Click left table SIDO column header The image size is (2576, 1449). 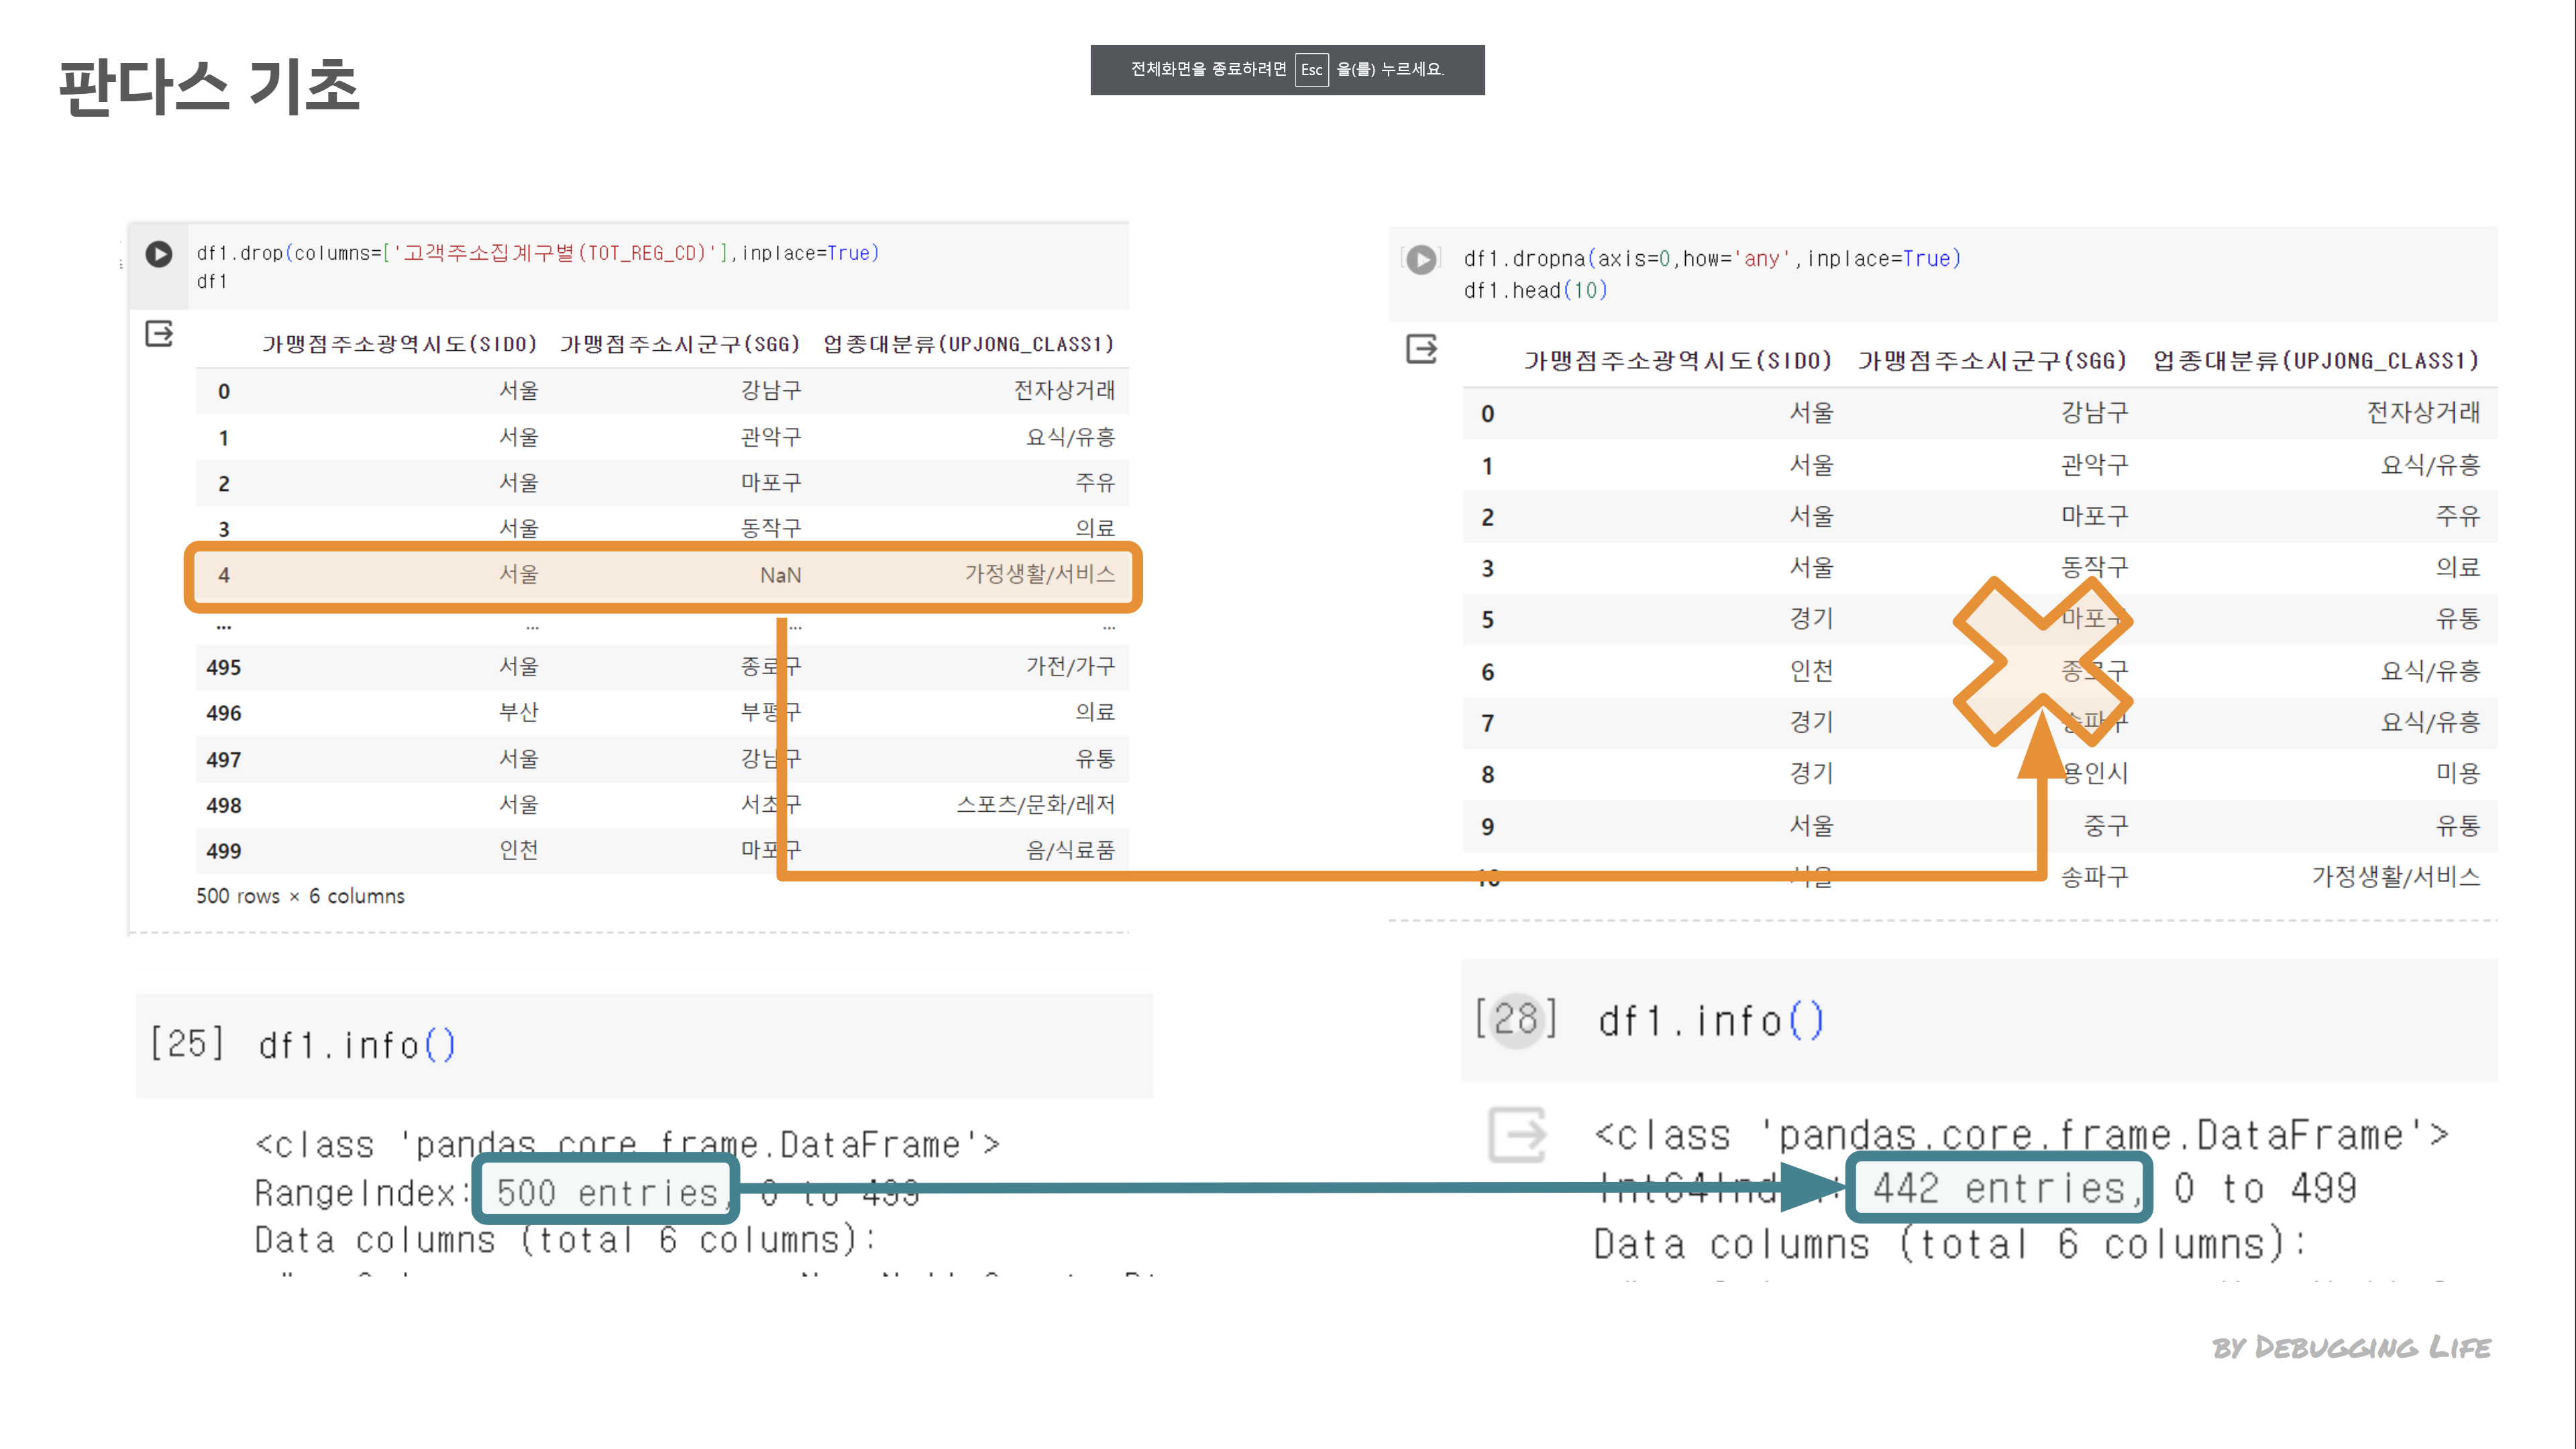pyautogui.click(x=400, y=344)
